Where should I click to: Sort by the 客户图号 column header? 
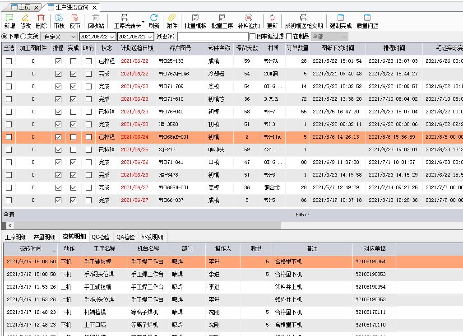pyautogui.click(x=180, y=48)
